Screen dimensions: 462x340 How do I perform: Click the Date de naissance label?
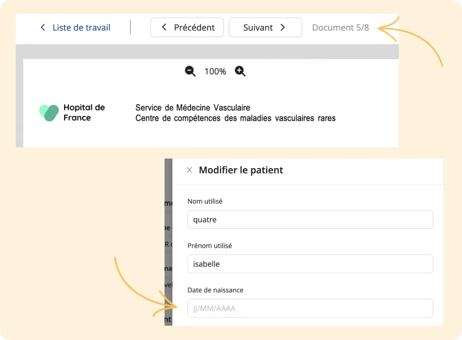tap(215, 290)
